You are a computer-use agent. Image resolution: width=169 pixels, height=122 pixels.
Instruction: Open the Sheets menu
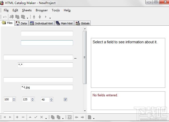pyautogui.click(x=27, y=10)
